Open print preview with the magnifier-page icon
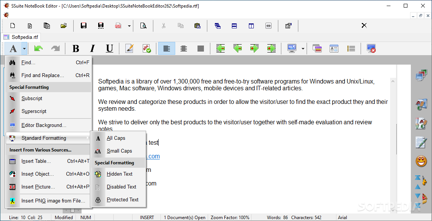The image size is (432, 221). pyautogui.click(x=143, y=26)
